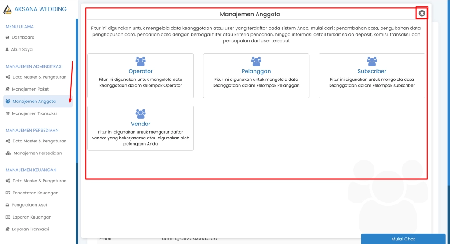Click the Dashboard globe icon in sidebar
The height and width of the screenshot is (244, 450).
7,37
